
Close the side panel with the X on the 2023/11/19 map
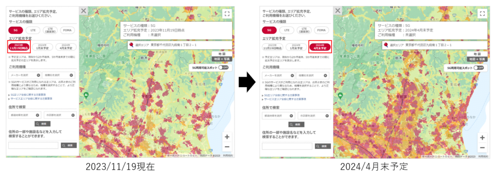pos(83,11)
